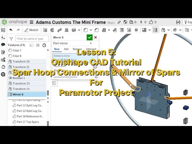
Task: Open the Mirror dialog help icon
Action: pos(96,77)
